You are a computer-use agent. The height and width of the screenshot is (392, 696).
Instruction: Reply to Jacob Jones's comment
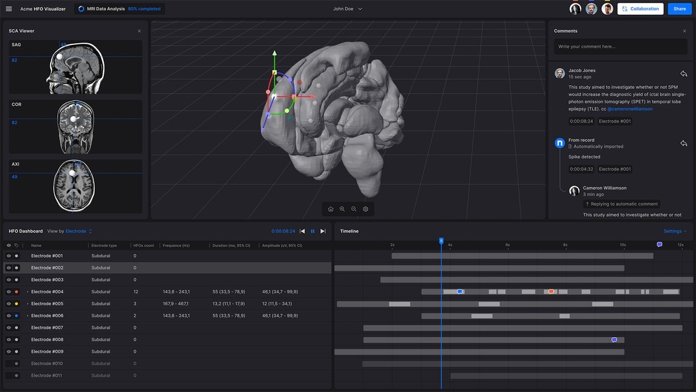pos(683,73)
